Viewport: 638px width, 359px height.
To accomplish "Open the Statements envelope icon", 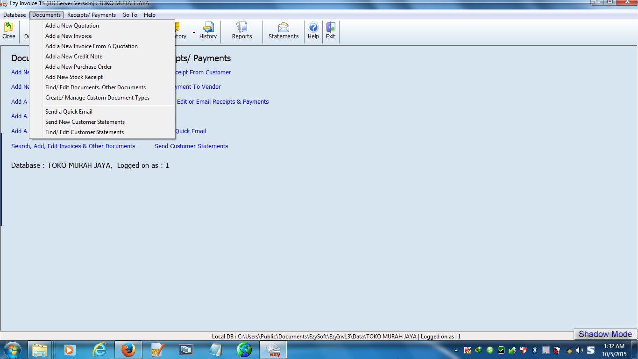I will [x=284, y=31].
